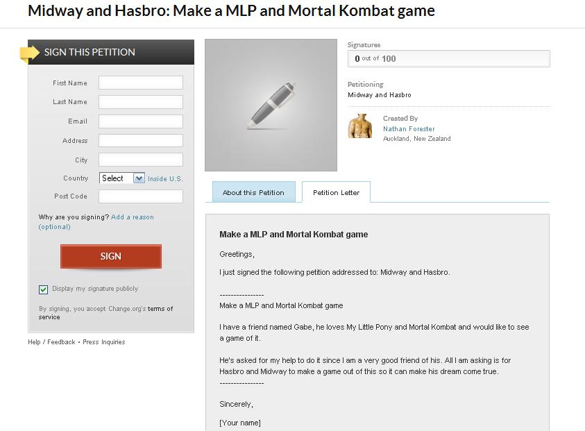This screenshot has width=585, height=431.
Task: Click the signatures progress bar
Action: click(x=448, y=59)
